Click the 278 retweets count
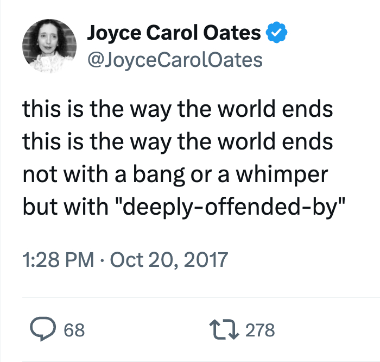This screenshot has width=380, height=362. (260, 330)
